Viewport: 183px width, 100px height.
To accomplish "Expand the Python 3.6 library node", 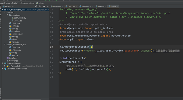I will [x=5, y=66].
